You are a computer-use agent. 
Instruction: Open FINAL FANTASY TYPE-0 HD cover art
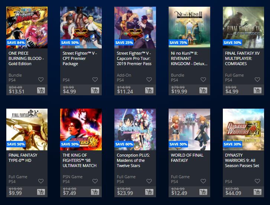[27, 129]
